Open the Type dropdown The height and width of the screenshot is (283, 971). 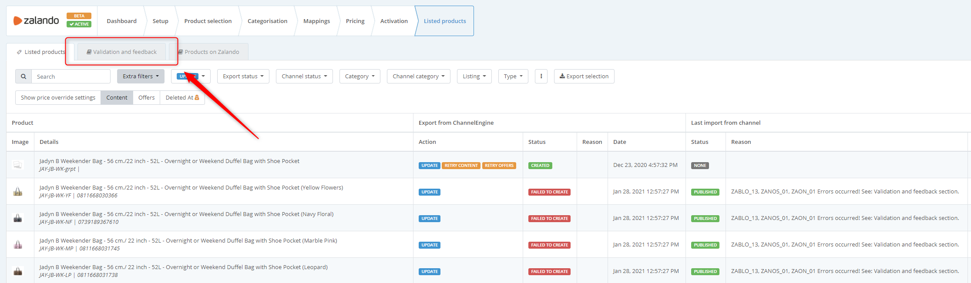pyautogui.click(x=513, y=76)
